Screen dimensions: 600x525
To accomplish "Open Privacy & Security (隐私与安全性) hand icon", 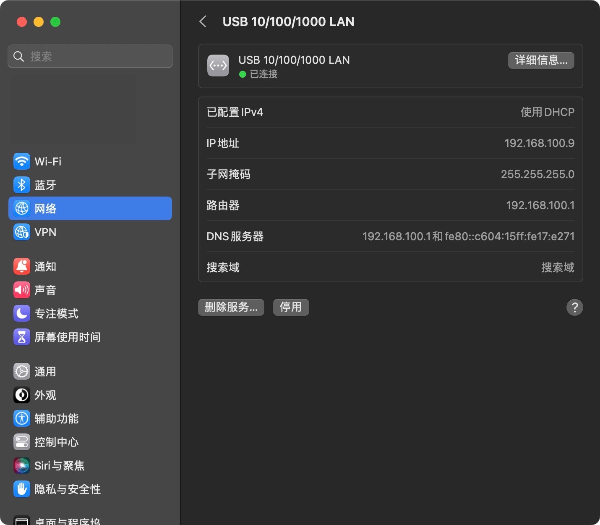I will tap(22, 489).
